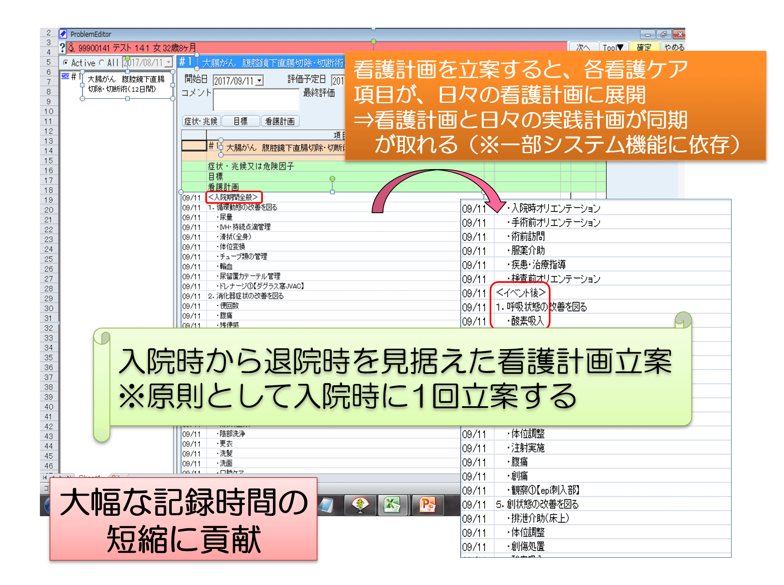784x585 pixels.
Task: Click the #1 大腸がん problem header bar
Action: [x=260, y=63]
